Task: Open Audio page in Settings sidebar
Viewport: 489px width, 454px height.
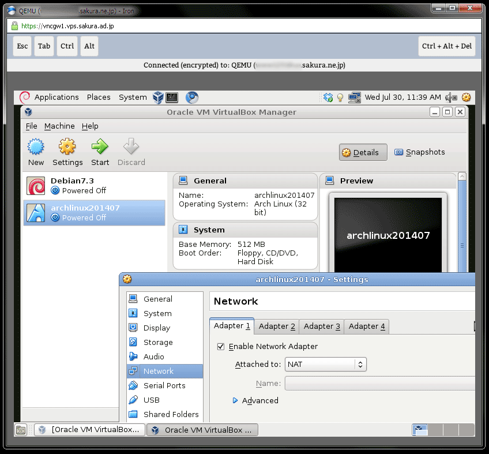Action: tap(165, 357)
